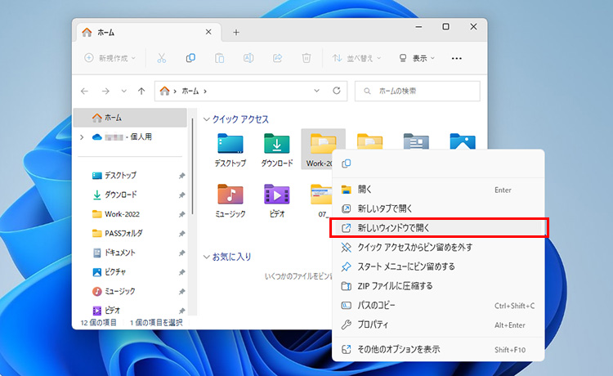
Task: Open ダウンロード folder icon in Quick access
Action: (x=277, y=144)
